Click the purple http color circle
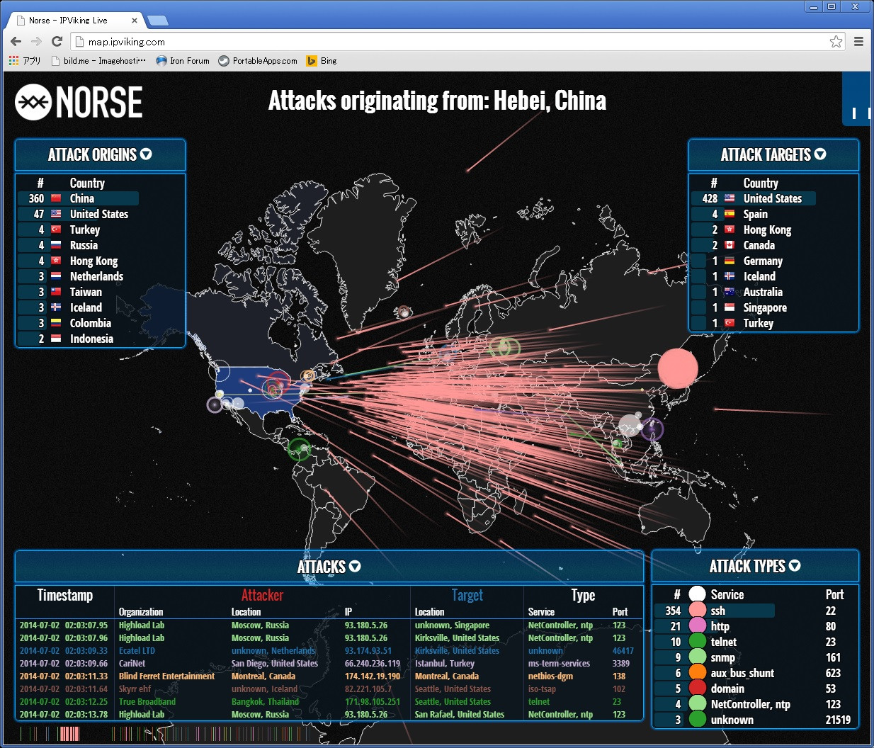 698,626
